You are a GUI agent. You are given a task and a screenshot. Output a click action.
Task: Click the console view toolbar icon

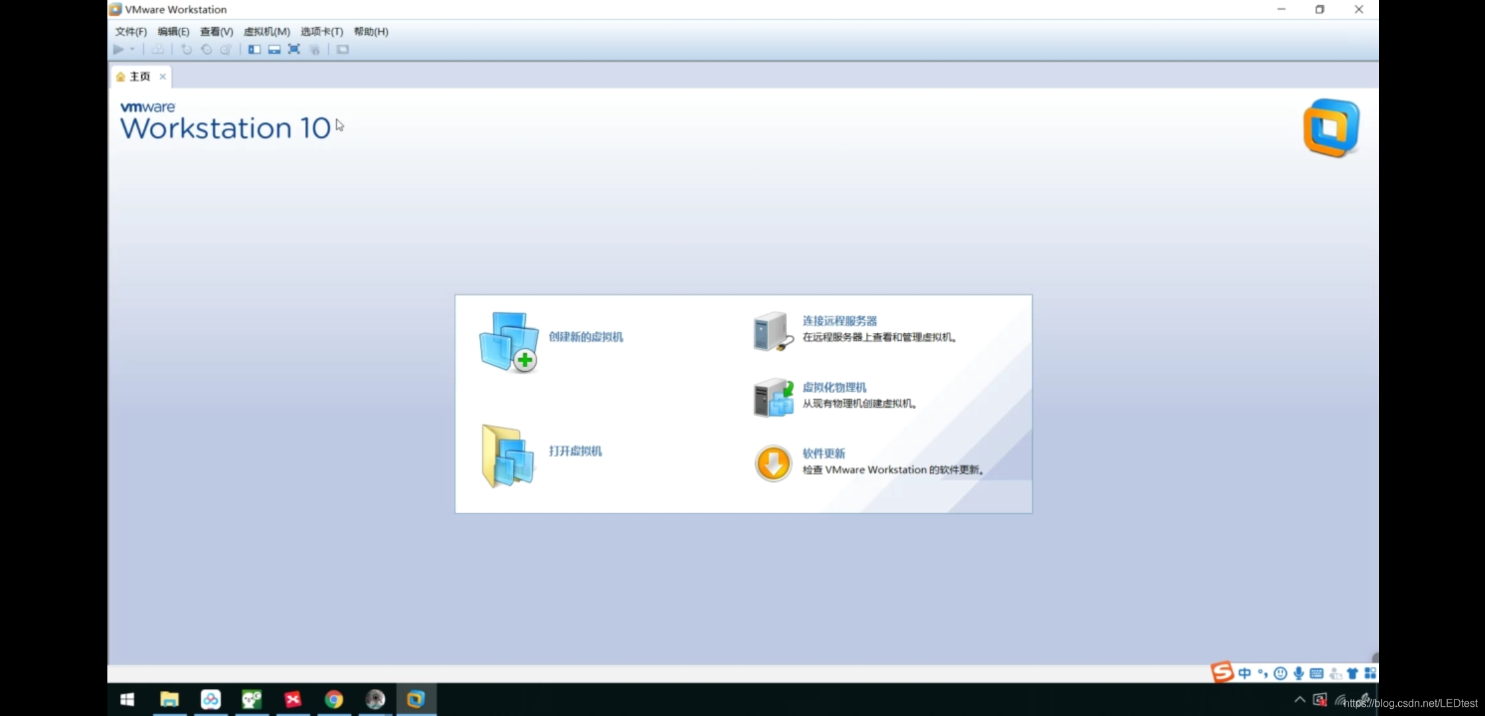pos(343,49)
